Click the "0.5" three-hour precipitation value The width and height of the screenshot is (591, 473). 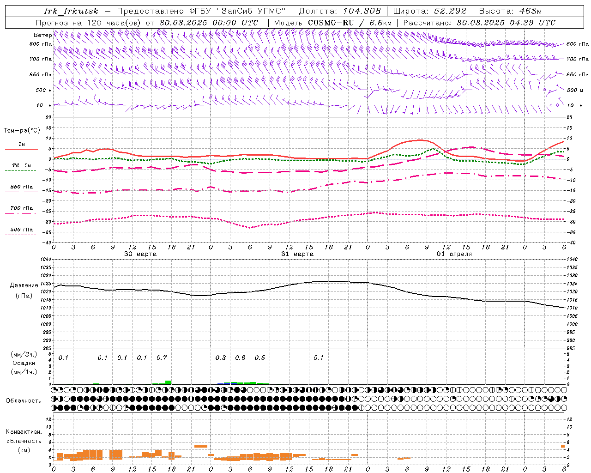[x=260, y=358]
